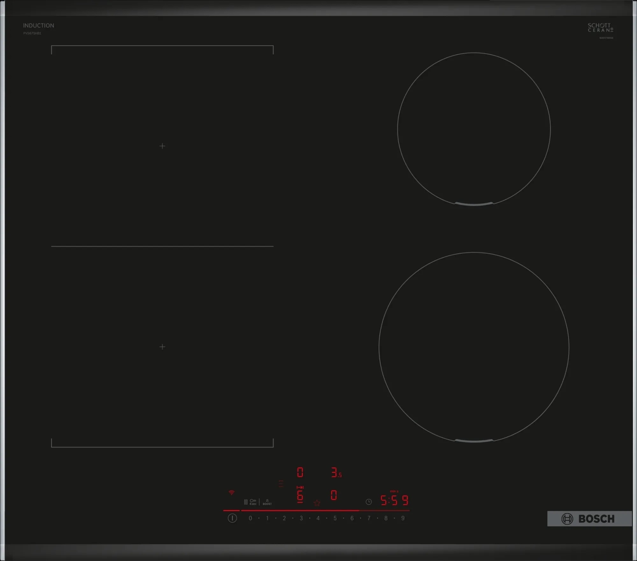
Task: Select rear right zone display showing 3.5
Action: pyautogui.click(x=336, y=472)
